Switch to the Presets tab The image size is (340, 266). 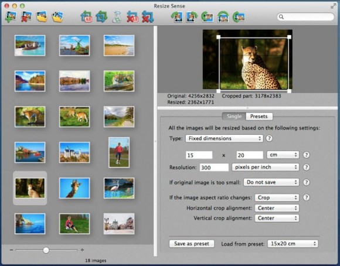click(x=259, y=117)
